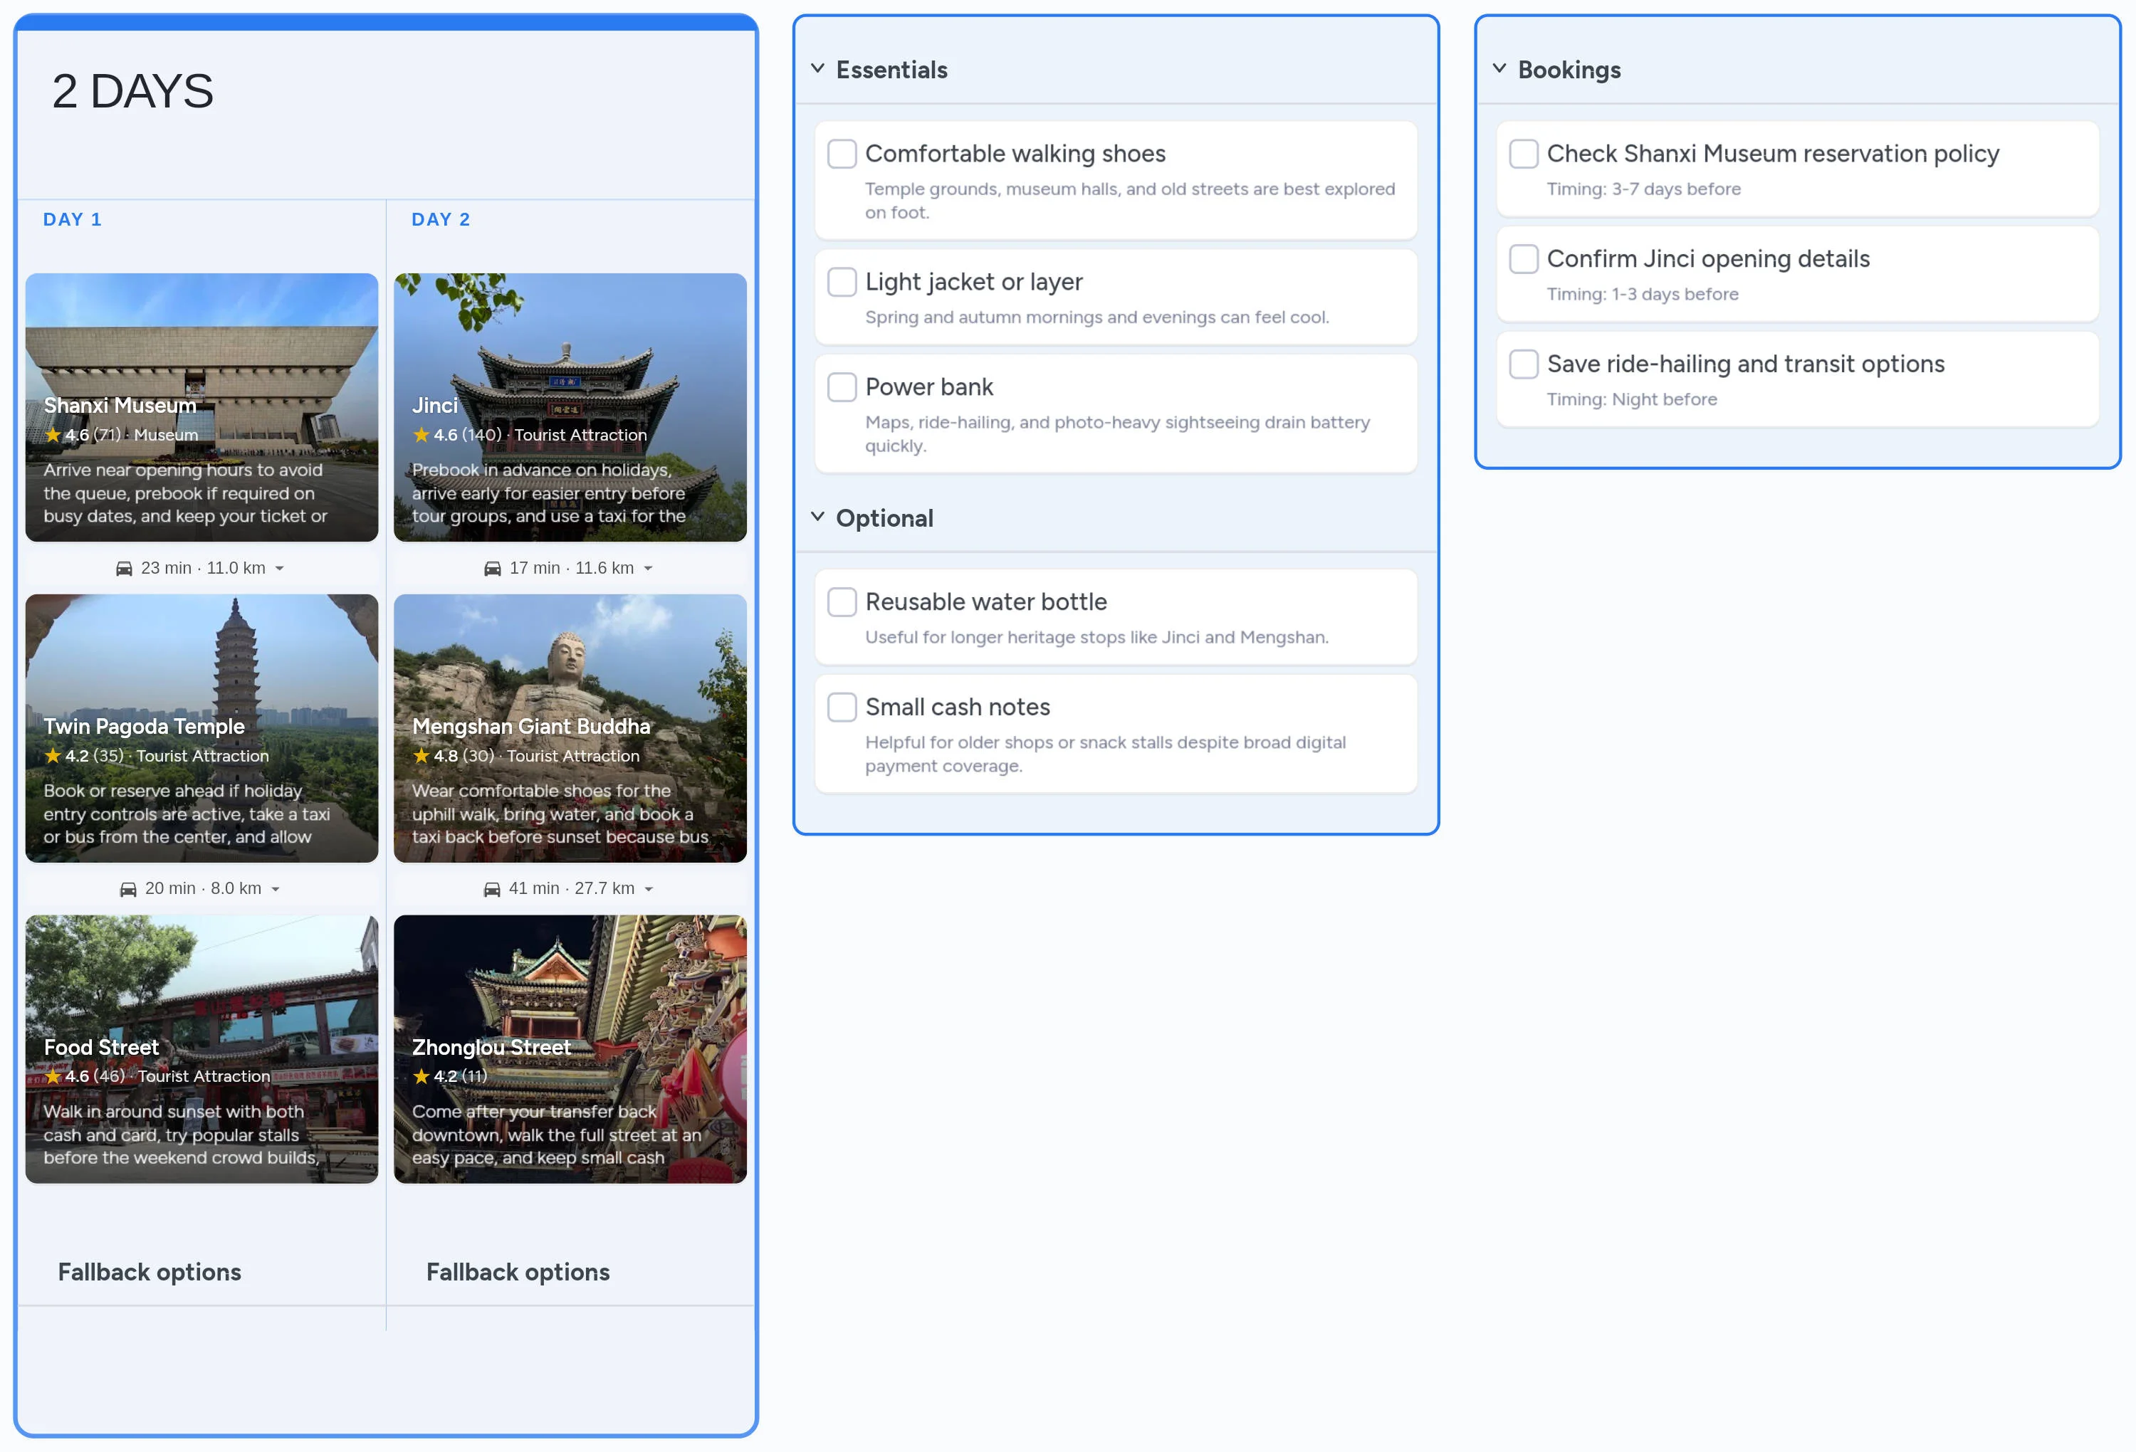2136x1452 pixels.
Task: Click the Zhonglou Street thumbnail
Action: [x=570, y=1048]
